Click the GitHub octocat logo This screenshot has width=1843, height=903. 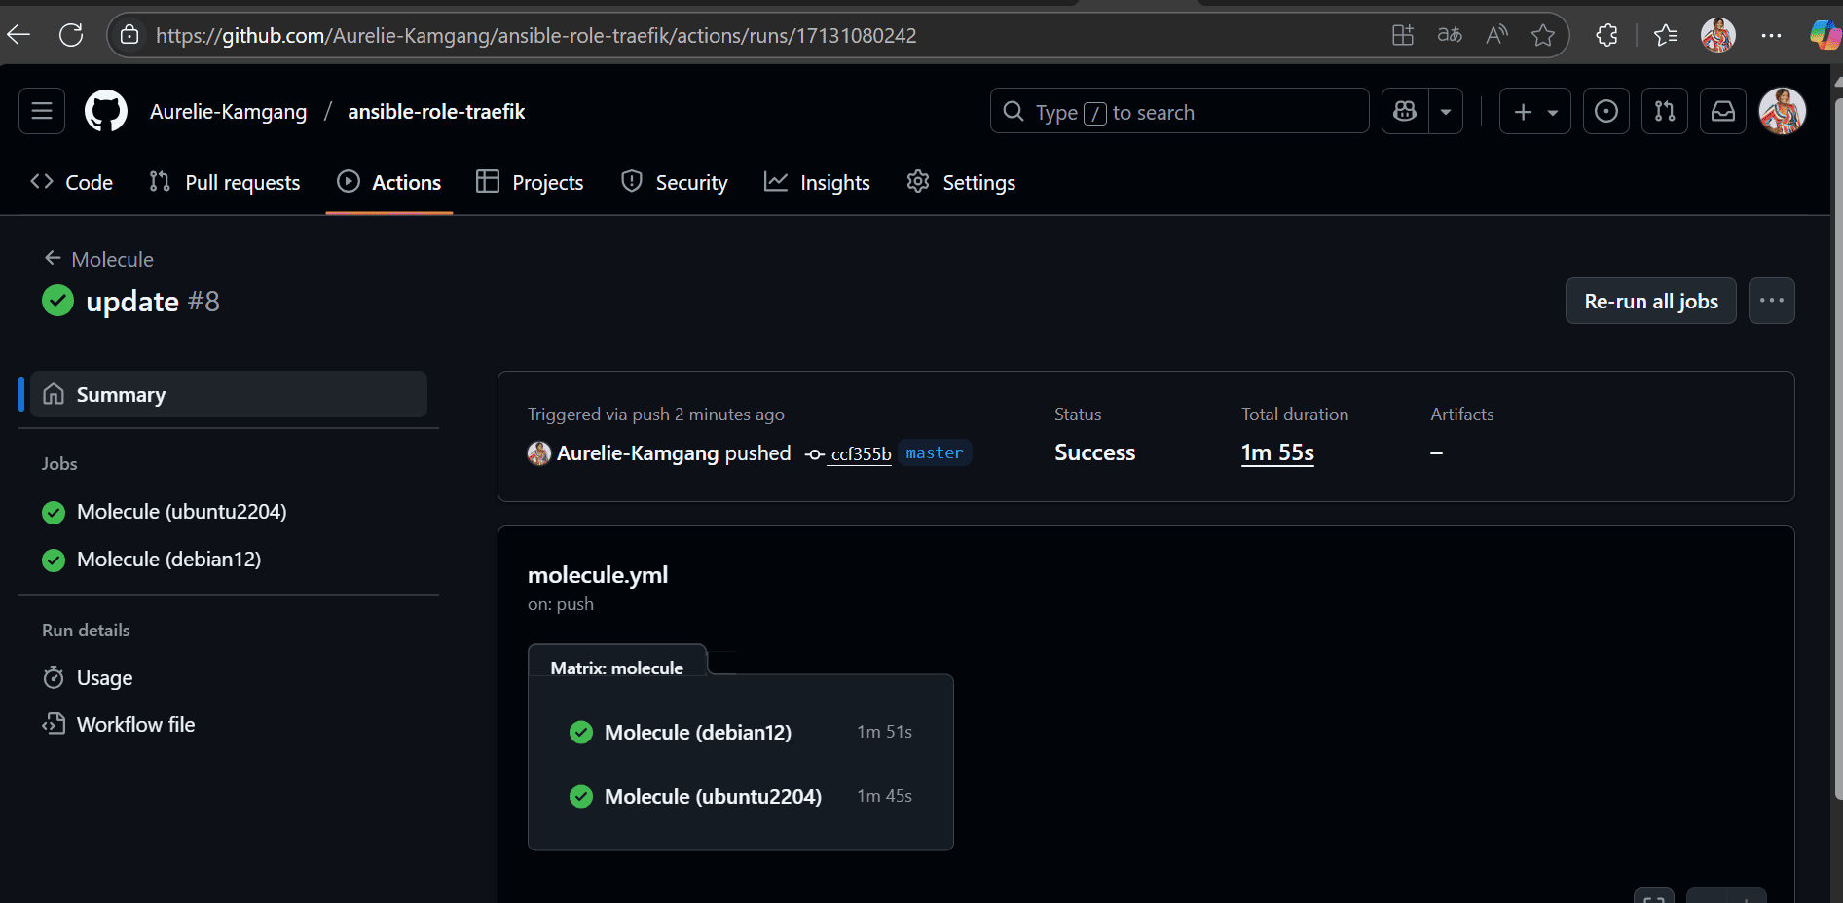[105, 111]
